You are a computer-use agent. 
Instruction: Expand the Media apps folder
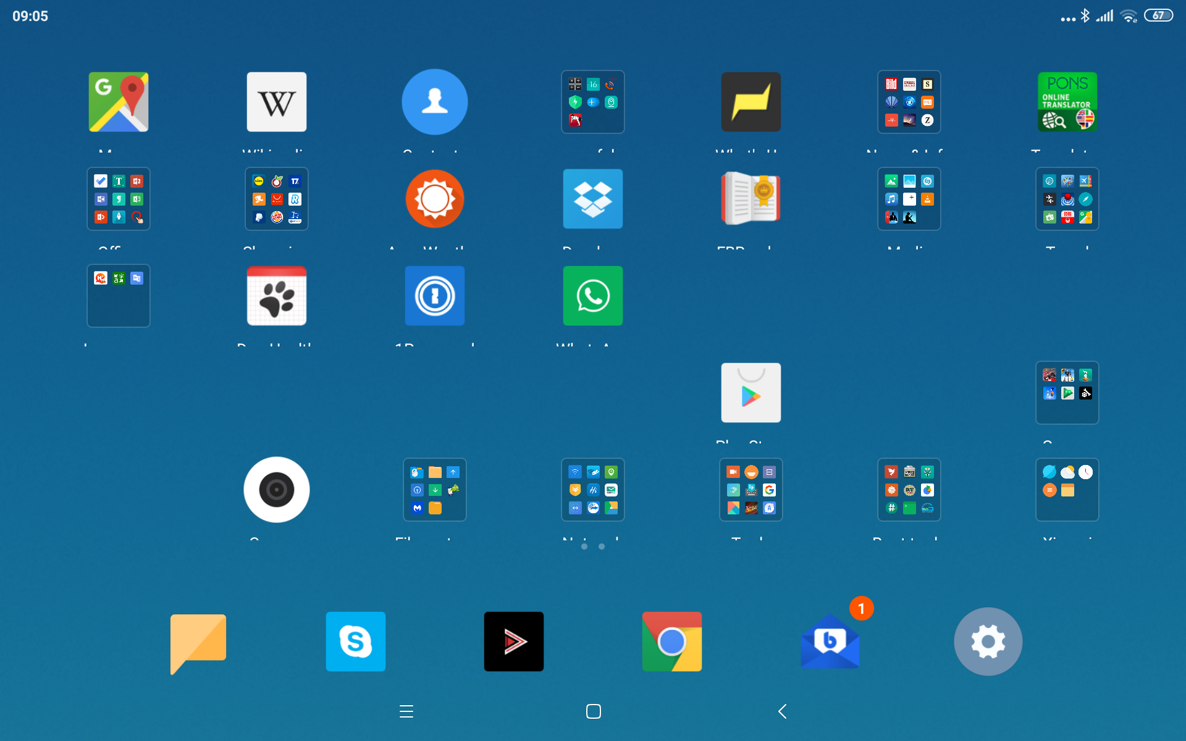tap(909, 199)
